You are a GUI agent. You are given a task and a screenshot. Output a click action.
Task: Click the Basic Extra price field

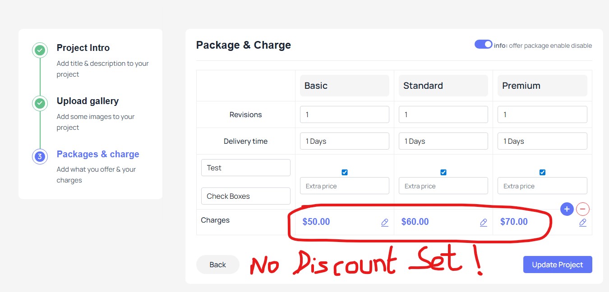click(344, 186)
